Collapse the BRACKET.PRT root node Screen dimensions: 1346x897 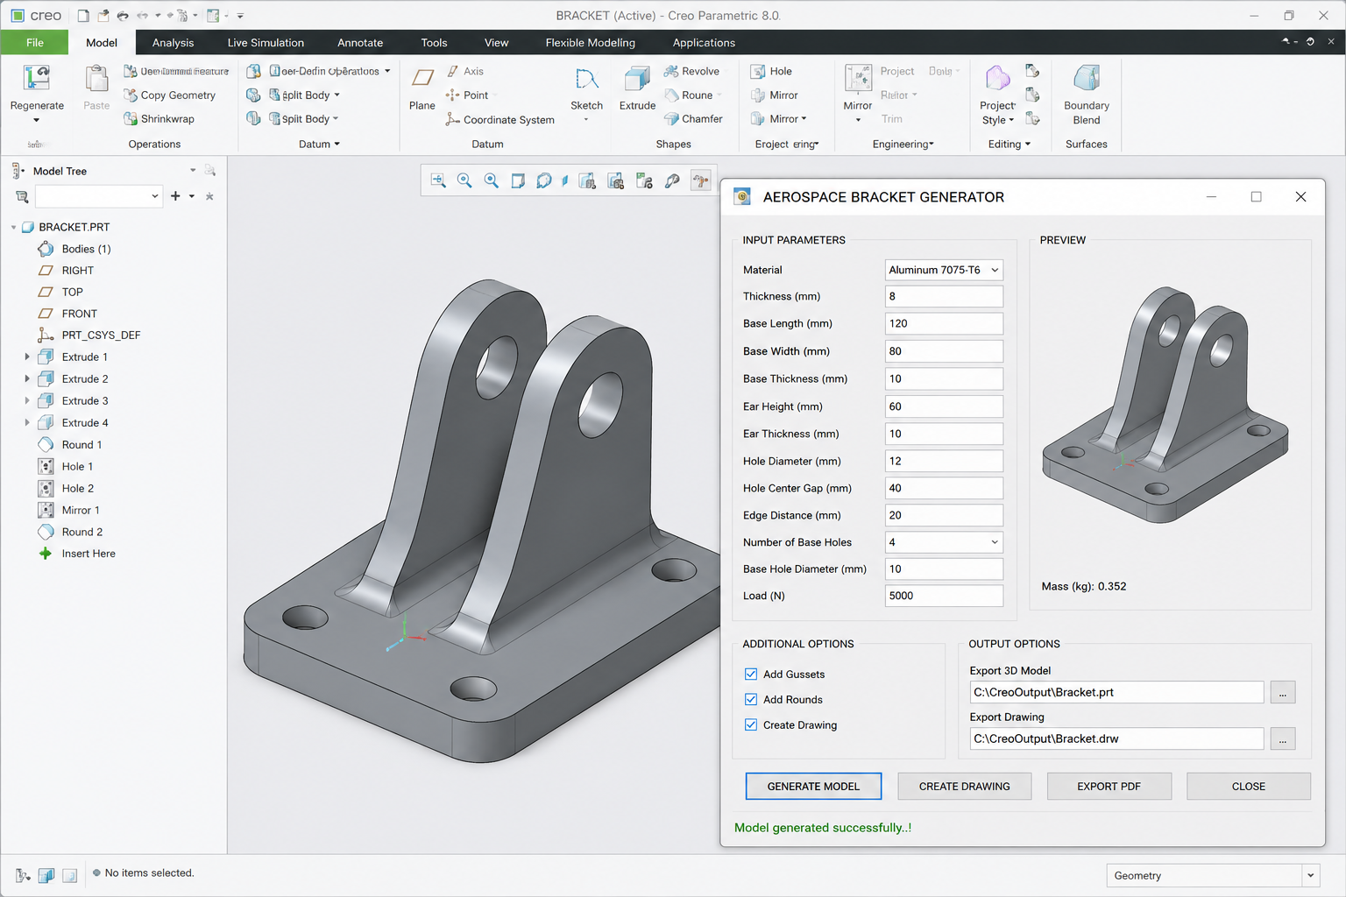[x=14, y=228]
